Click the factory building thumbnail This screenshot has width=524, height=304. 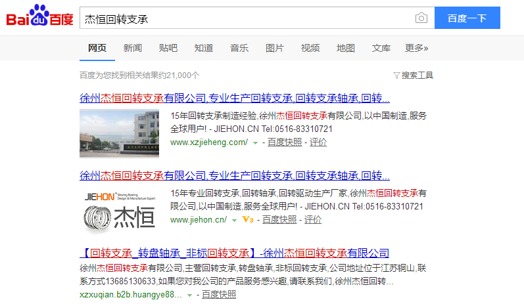[119, 133]
